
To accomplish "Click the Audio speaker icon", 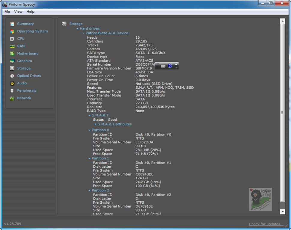I will tap(12, 83).
